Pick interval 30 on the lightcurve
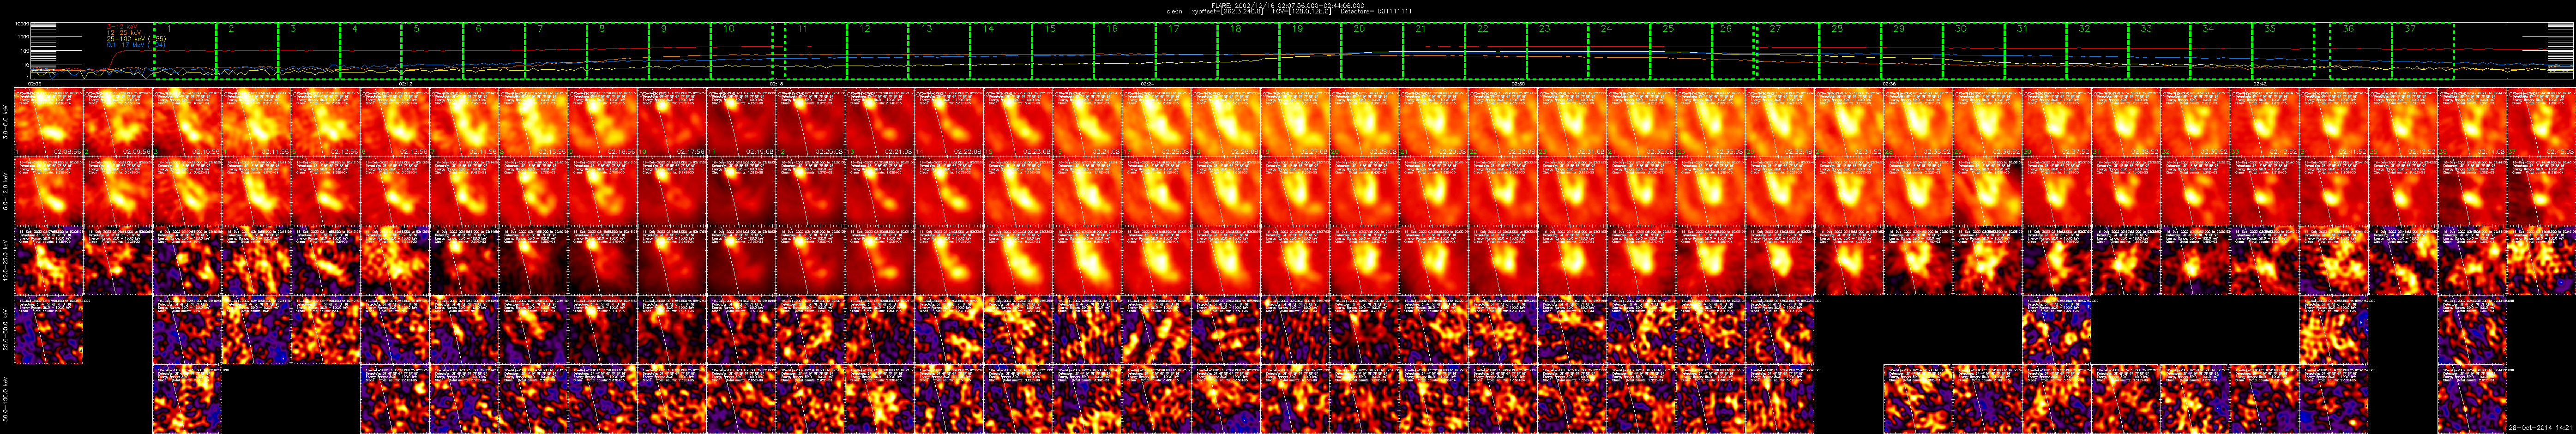Screen dimensions: 2576x434 [x=1975, y=51]
